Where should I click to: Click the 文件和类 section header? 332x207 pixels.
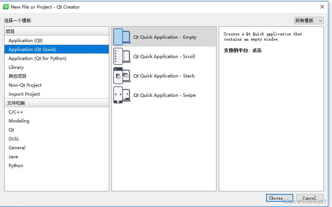point(57,103)
